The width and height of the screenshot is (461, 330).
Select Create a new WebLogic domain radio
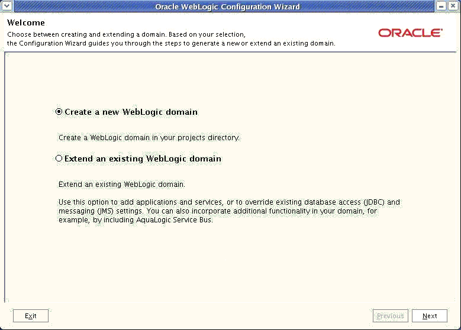tap(59, 112)
